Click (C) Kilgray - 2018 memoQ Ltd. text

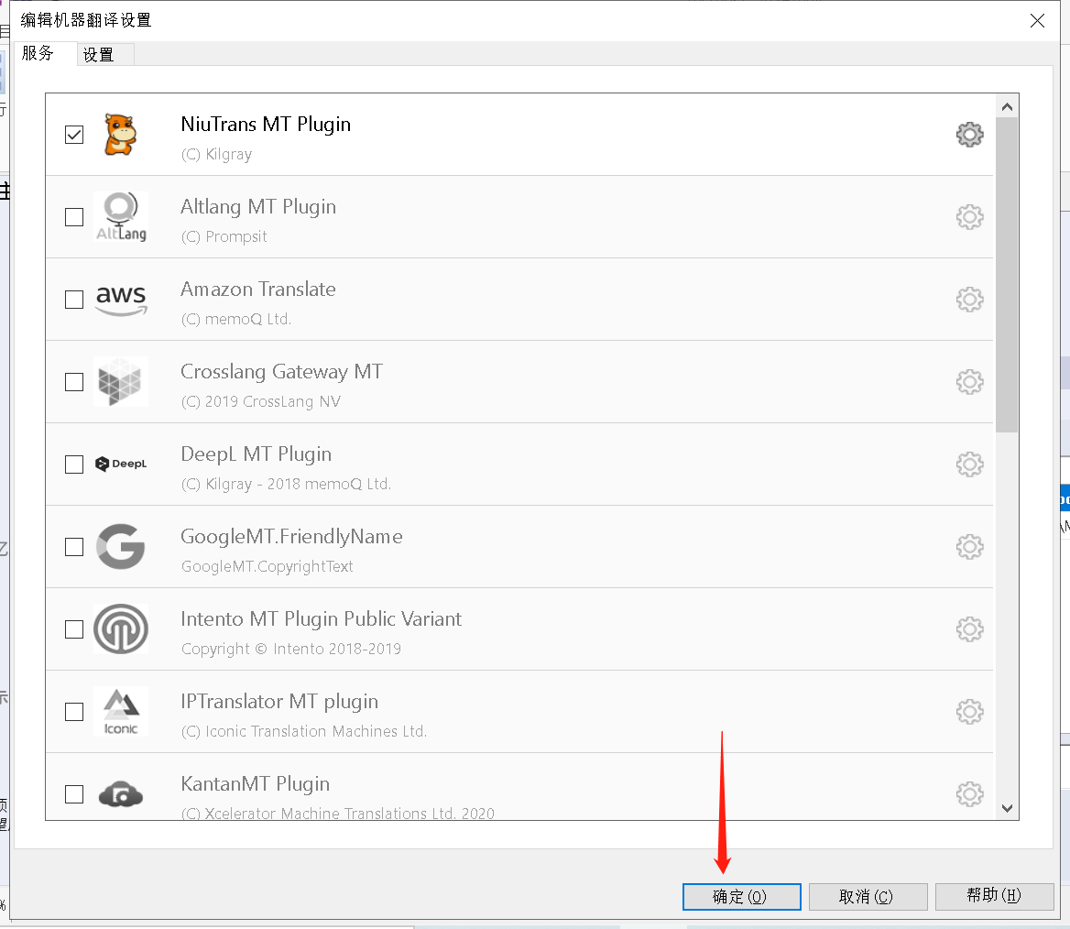point(286,485)
